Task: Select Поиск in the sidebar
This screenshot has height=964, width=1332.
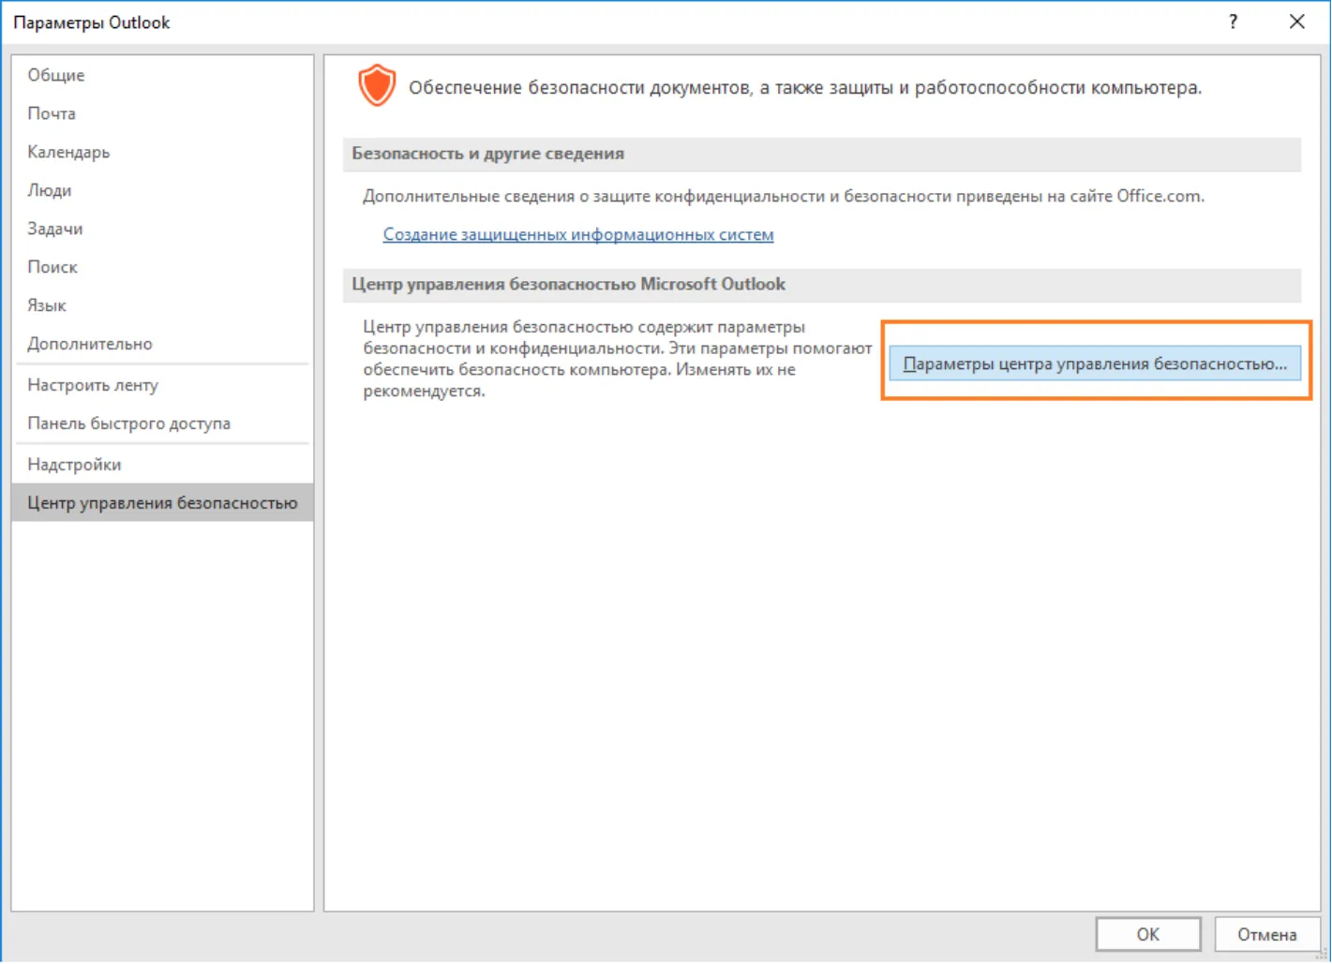Action: (x=162, y=267)
